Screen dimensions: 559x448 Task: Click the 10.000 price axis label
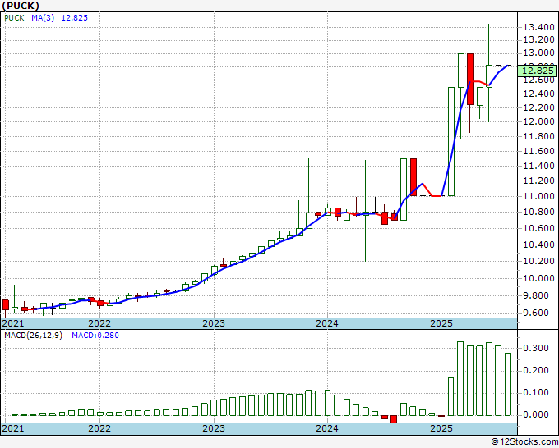pyautogui.click(x=538, y=278)
